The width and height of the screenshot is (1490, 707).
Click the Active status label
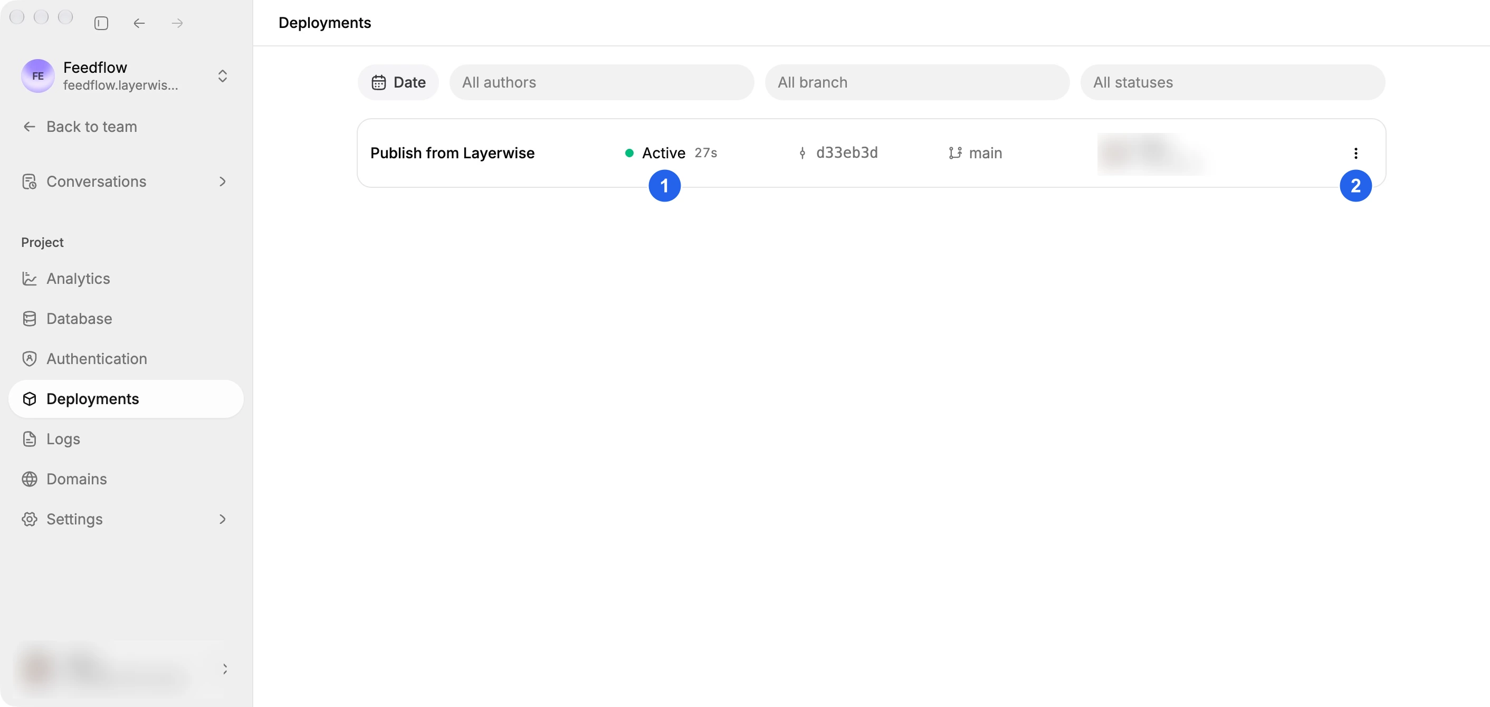[x=663, y=152]
